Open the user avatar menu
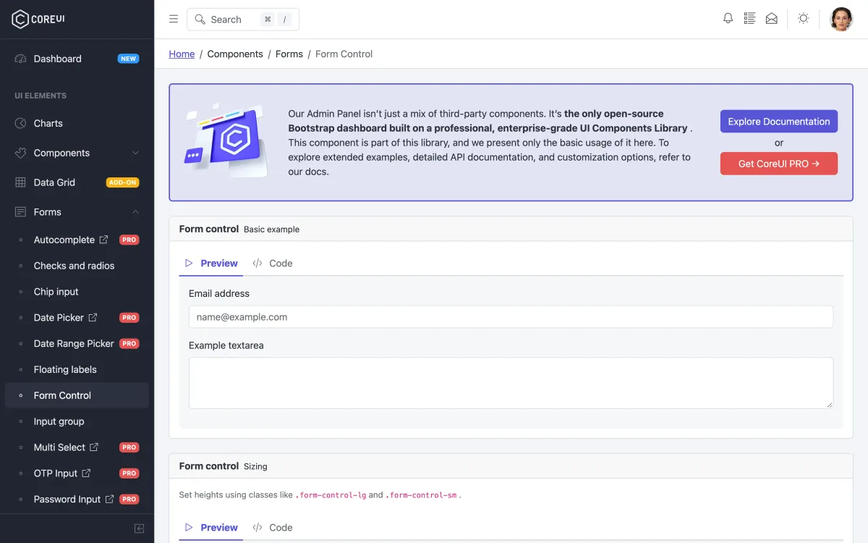The width and height of the screenshot is (868, 543). coord(841,19)
